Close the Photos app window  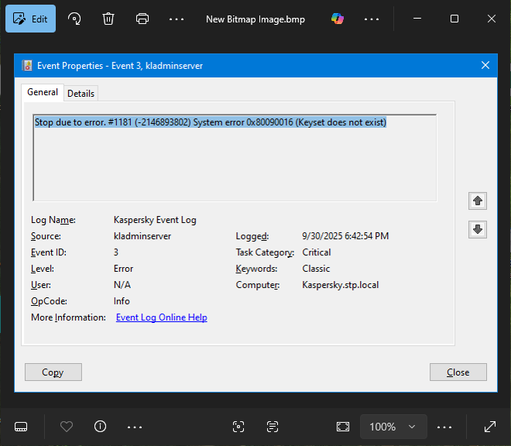pos(492,19)
